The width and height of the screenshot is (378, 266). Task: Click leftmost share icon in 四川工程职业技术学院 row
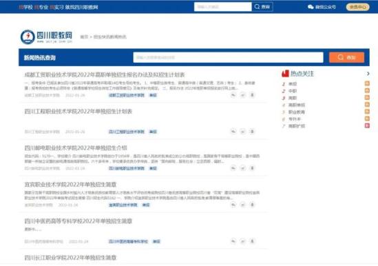pyautogui.click(x=233, y=132)
